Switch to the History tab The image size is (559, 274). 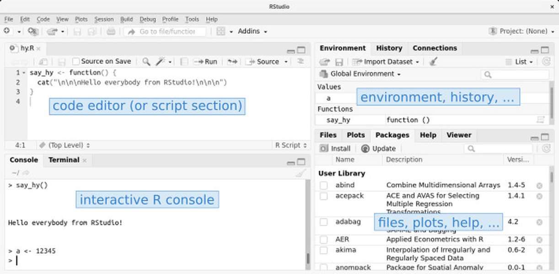pos(389,48)
